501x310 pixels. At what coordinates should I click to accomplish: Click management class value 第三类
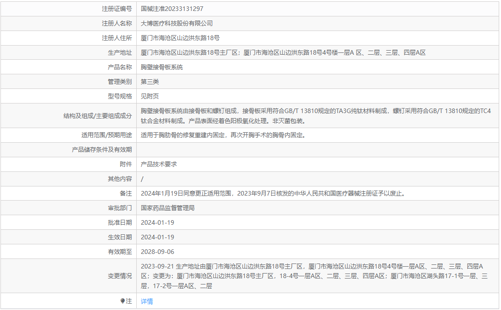[150, 82]
